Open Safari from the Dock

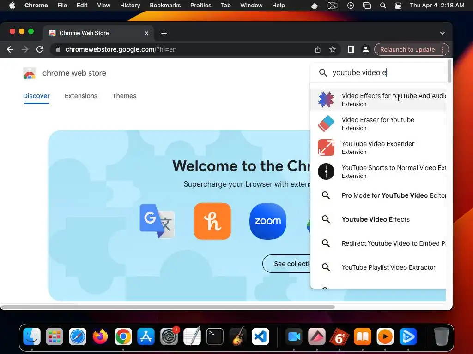pyautogui.click(x=78, y=336)
